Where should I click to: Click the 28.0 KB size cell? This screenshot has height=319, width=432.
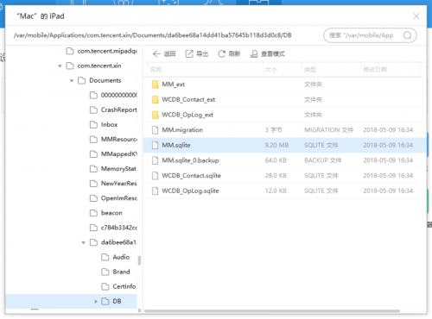276,176
